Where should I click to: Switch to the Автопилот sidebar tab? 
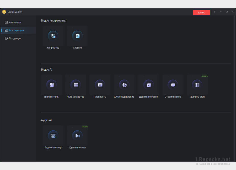click(15, 22)
